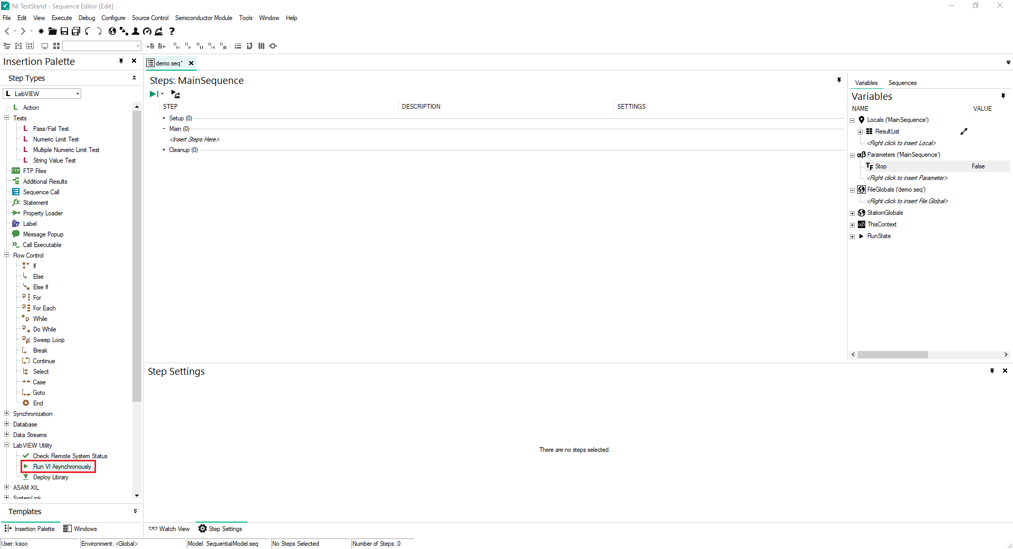Click 'Right click to insert Local' placeholder
The height and width of the screenshot is (549, 1013).
tap(902, 143)
